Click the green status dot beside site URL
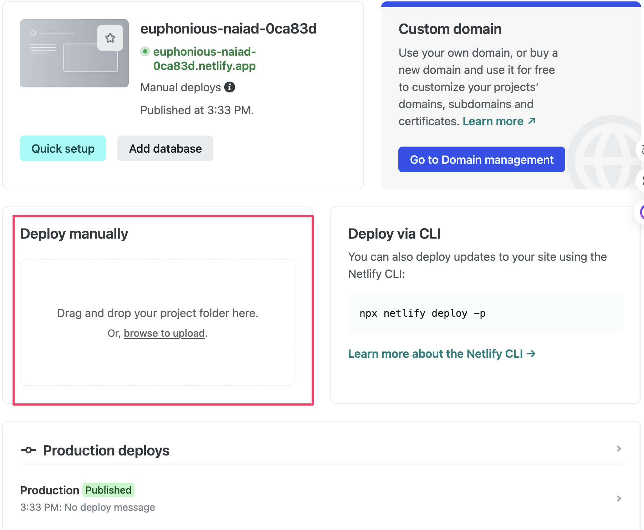 [x=145, y=52]
